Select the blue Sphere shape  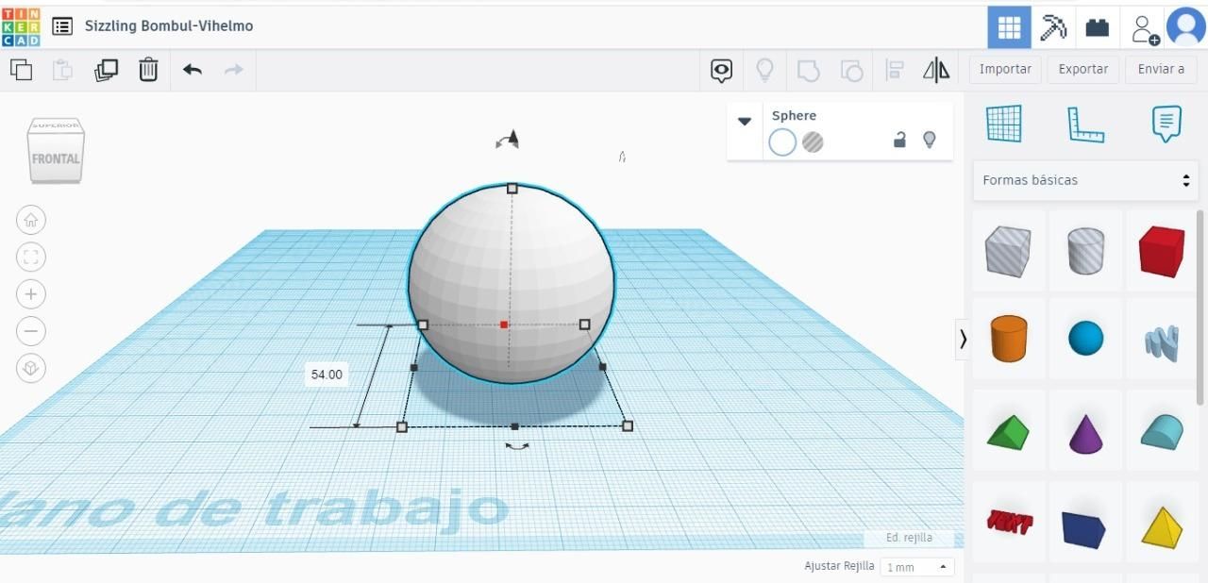tap(1085, 339)
